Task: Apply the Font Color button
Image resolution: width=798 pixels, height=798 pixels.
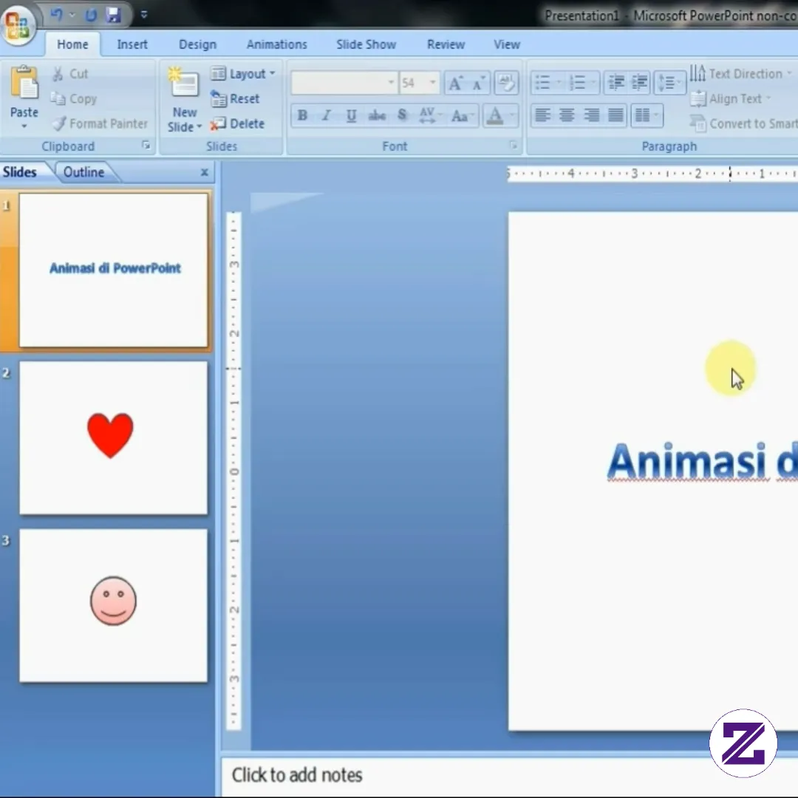Action: click(x=494, y=115)
